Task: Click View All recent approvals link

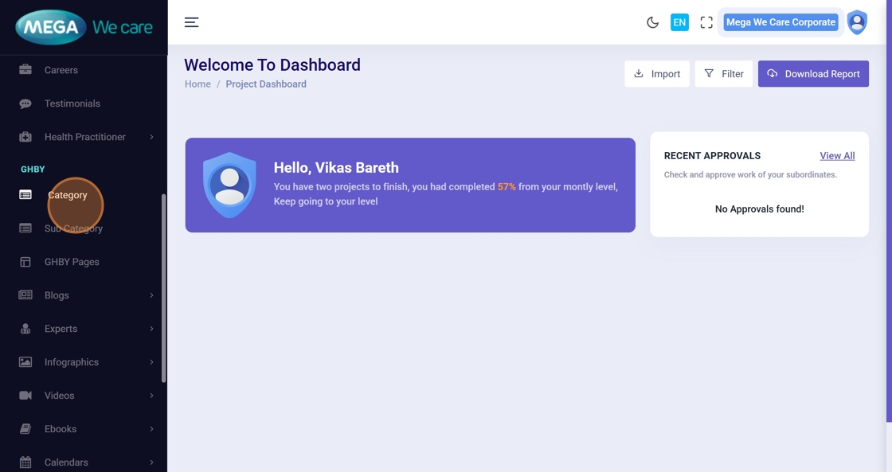Action: coord(837,156)
